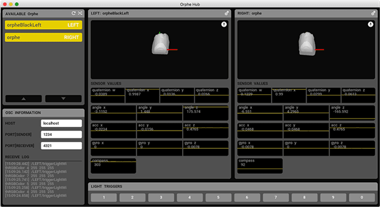The width and height of the screenshot is (380, 207).
Task: Fire light trigger 3
Action: point(161,197)
